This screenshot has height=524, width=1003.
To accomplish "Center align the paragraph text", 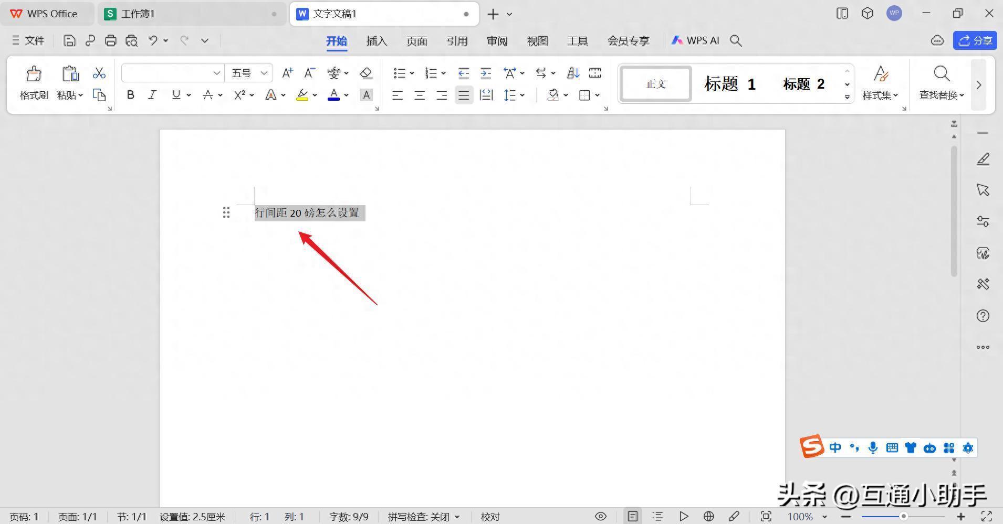I will pos(420,95).
